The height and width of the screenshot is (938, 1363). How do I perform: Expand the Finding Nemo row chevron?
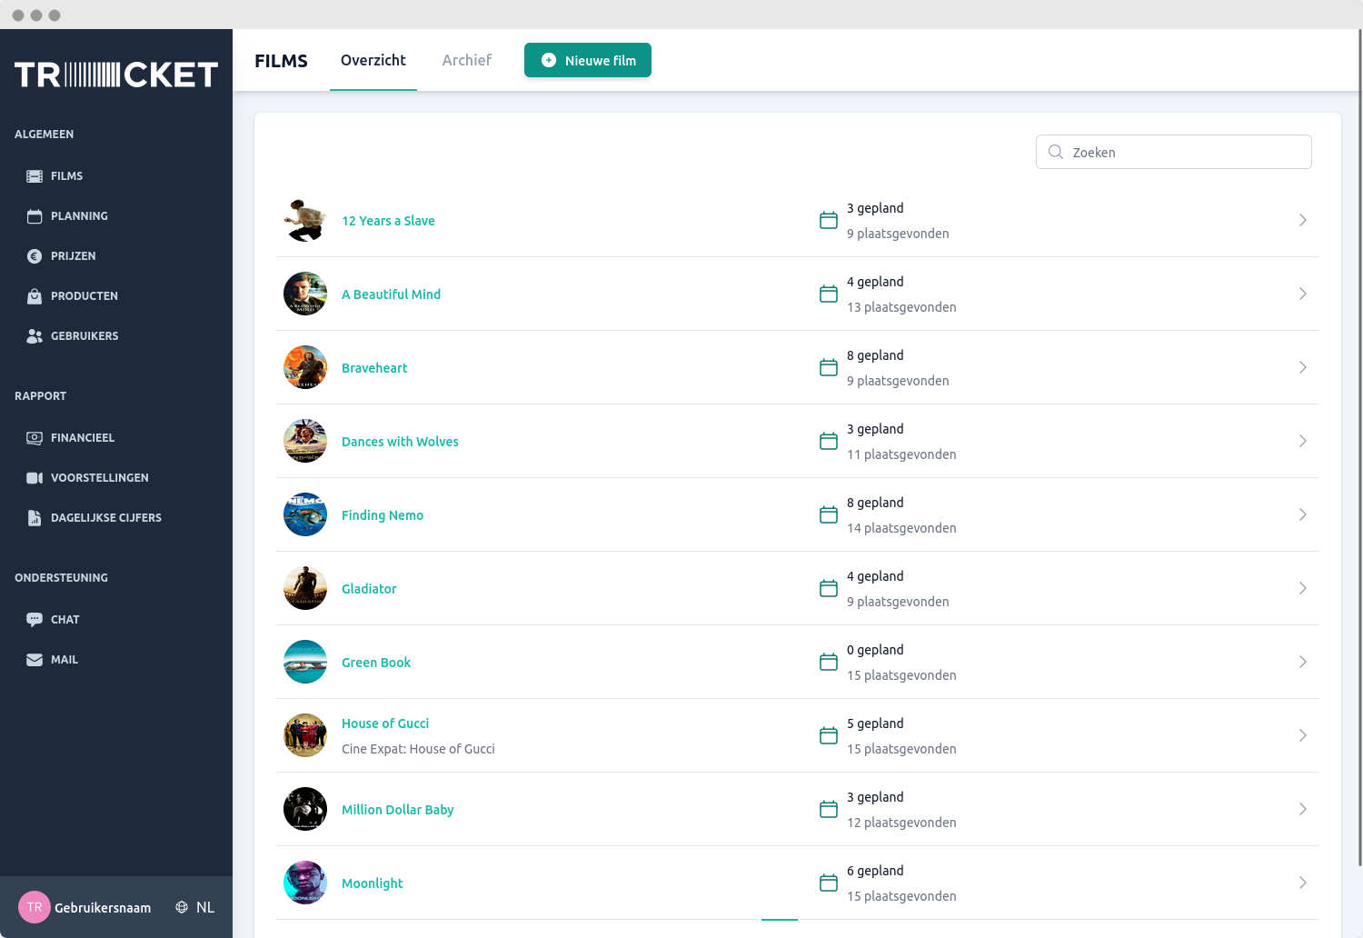click(x=1303, y=514)
